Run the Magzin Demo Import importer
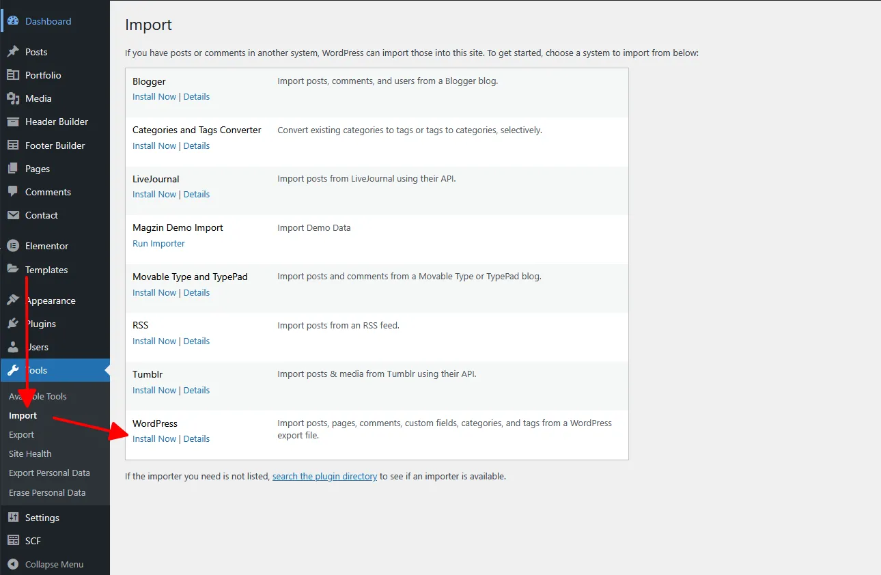Image resolution: width=881 pixels, height=575 pixels. 158,243
